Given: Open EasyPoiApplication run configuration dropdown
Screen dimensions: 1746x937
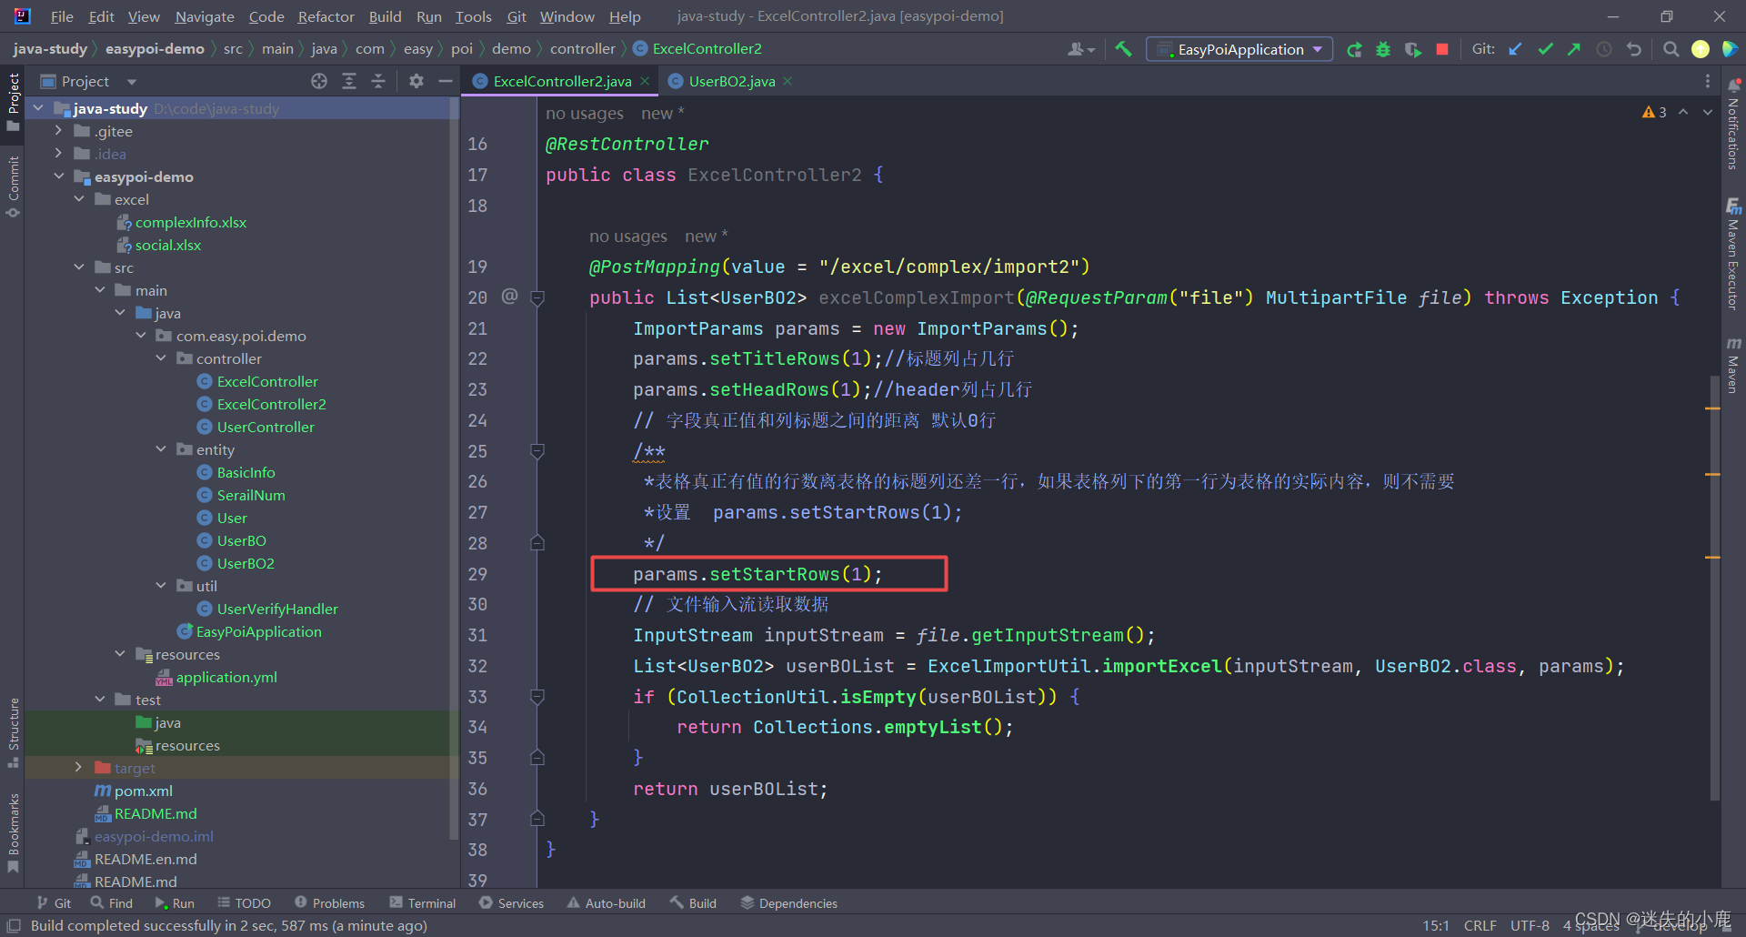Looking at the screenshot, I should [1239, 49].
